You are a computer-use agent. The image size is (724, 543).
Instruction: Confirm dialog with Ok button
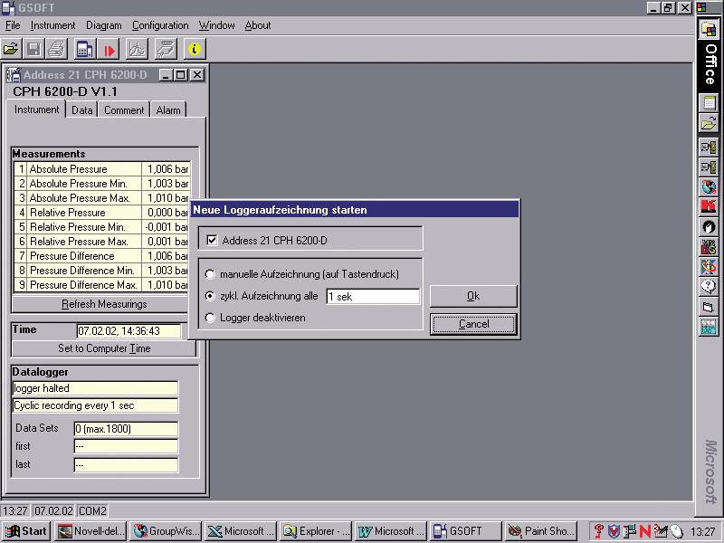point(473,296)
